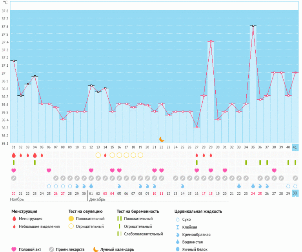Click the green pregnancy test mark on day 01
The image size is (302, 252).
click(14, 163)
